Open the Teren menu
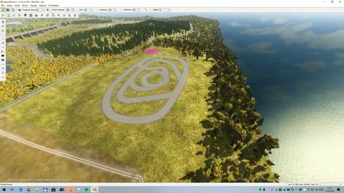The image size is (344, 193). 25,5
